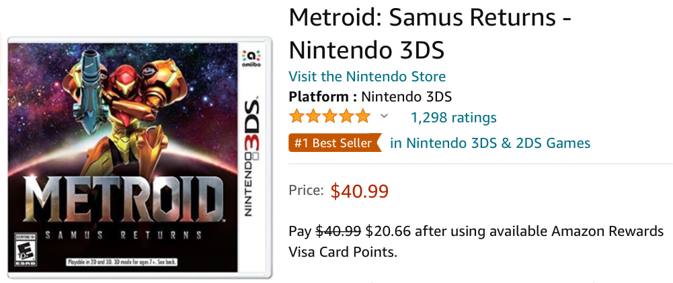Screen dimensions: 673x283
Task: Click the Platform: Nintendo 3DS label
Action: click(x=370, y=96)
